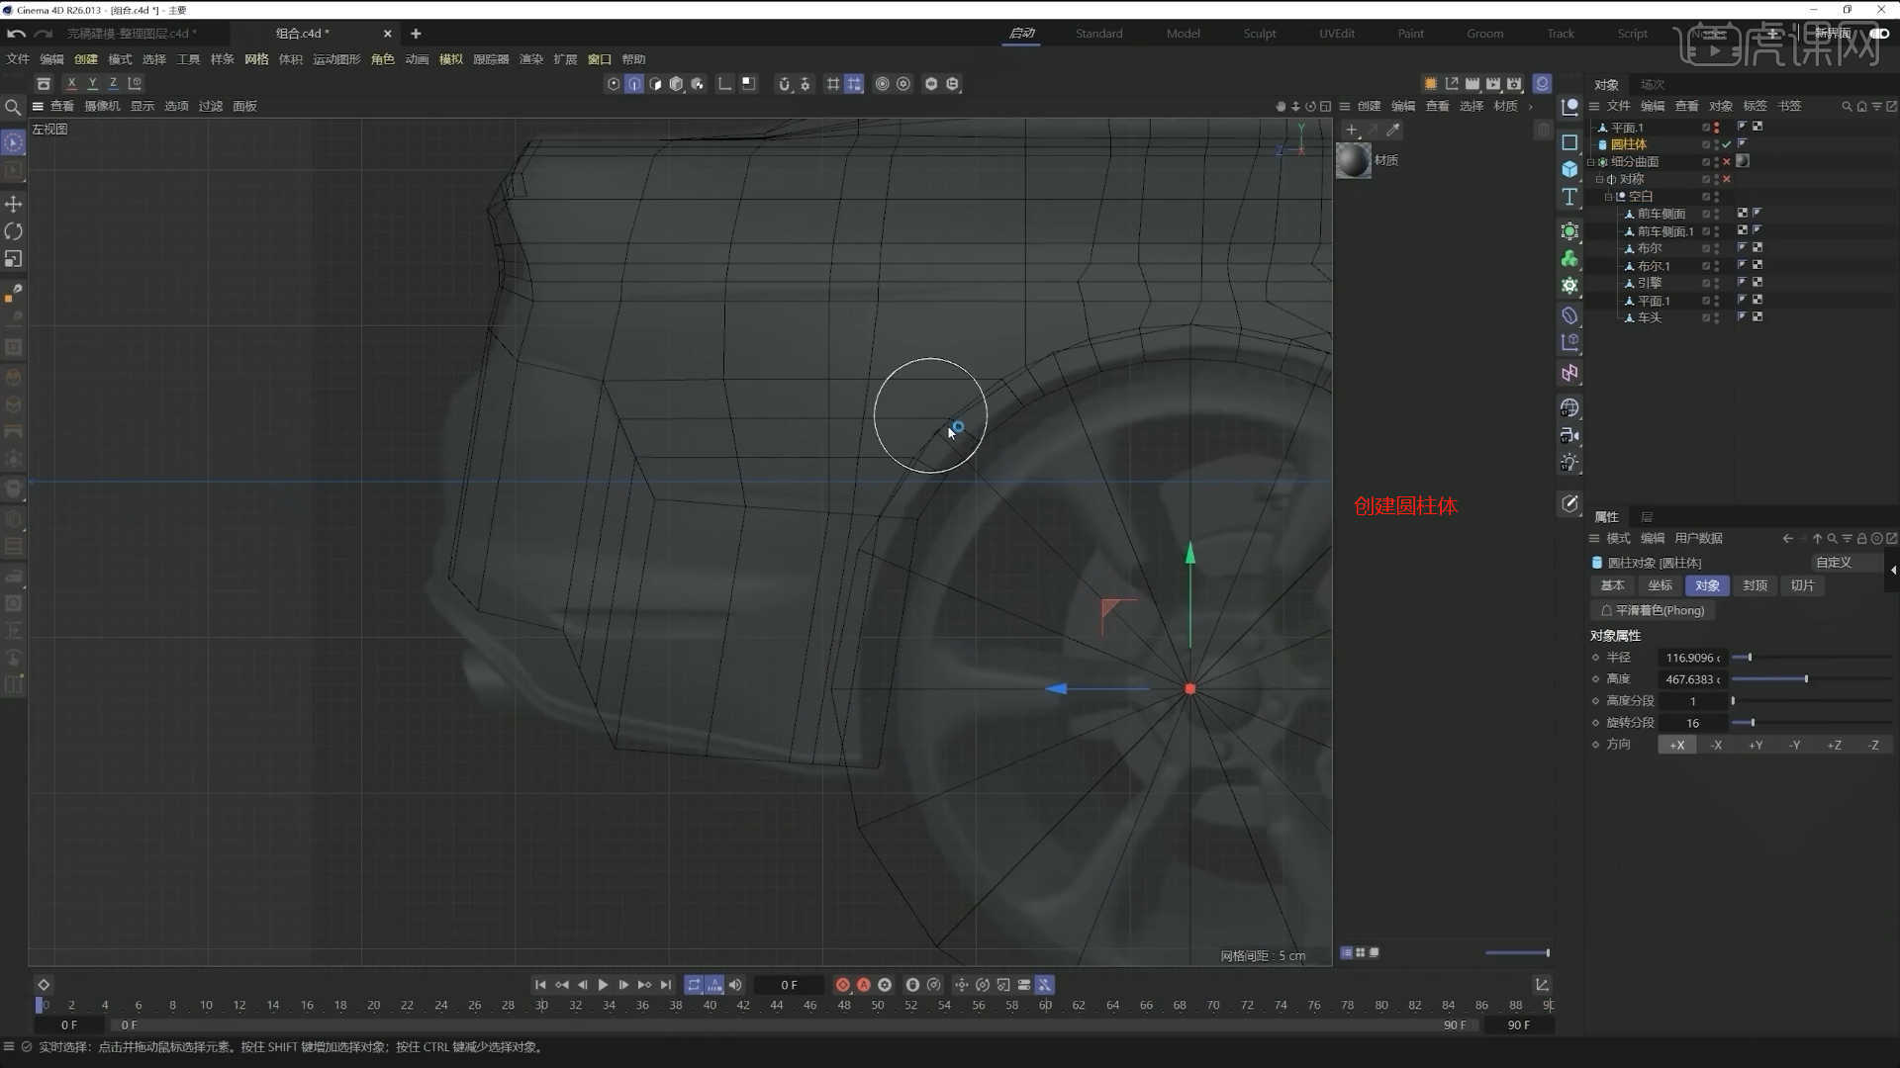Open the Light object palette icon

click(1569, 463)
